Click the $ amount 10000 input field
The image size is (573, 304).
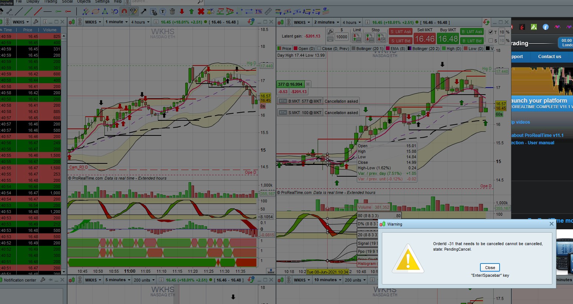pos(342,37)
